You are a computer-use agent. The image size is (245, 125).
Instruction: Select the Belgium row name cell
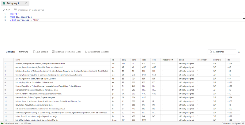pyautogui.click(x=62, y=71)
